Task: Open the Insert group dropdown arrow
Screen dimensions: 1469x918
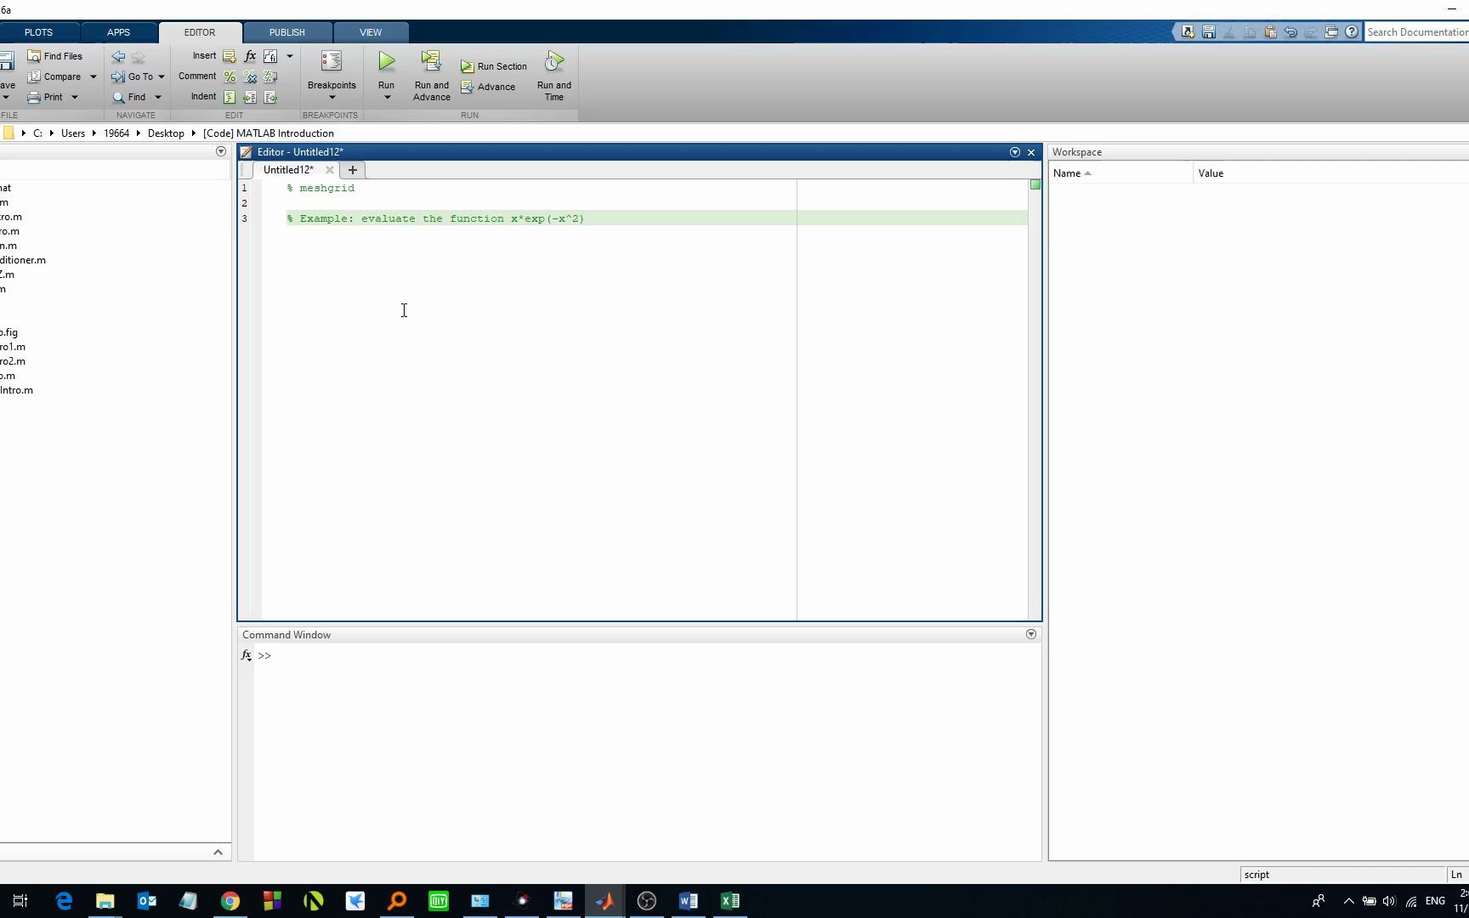Action: [290, 57]
